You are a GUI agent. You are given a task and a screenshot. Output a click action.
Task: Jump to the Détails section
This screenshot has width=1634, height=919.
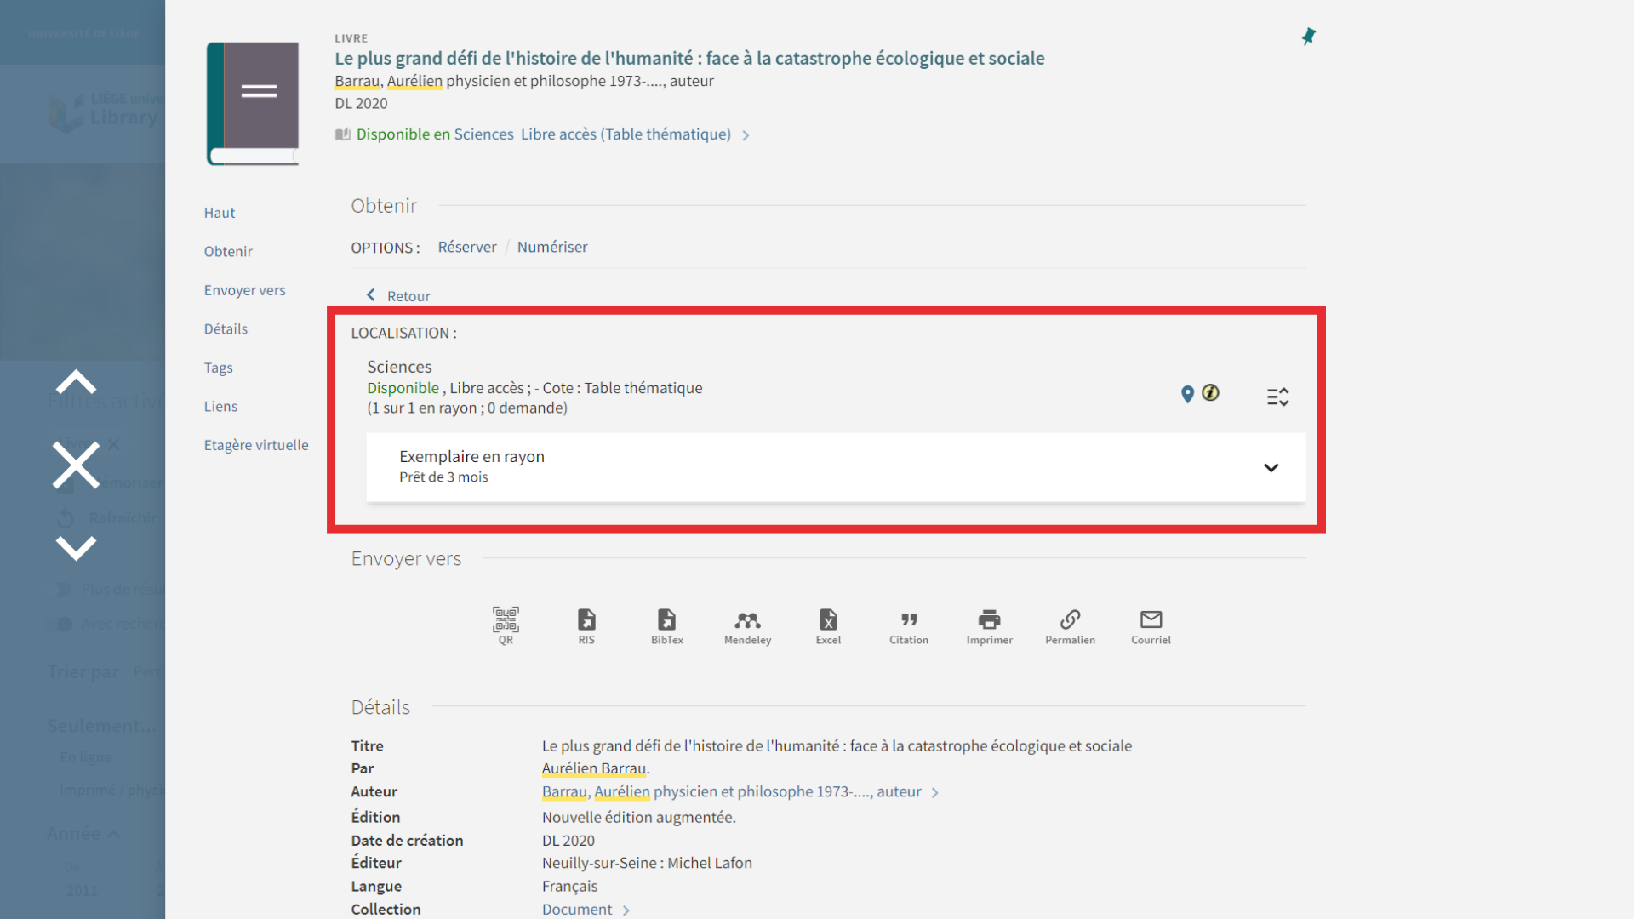click(x=226, y=328)
